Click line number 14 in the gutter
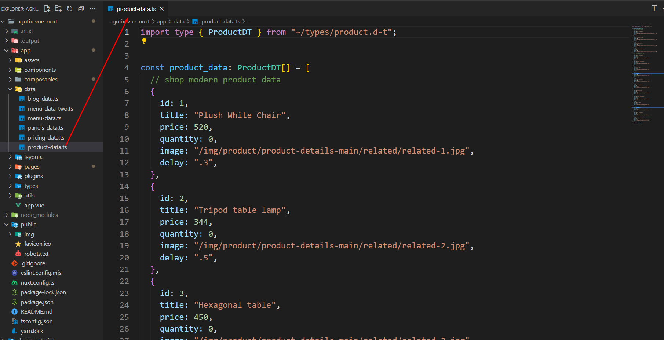664x340 pixels. 124,186
